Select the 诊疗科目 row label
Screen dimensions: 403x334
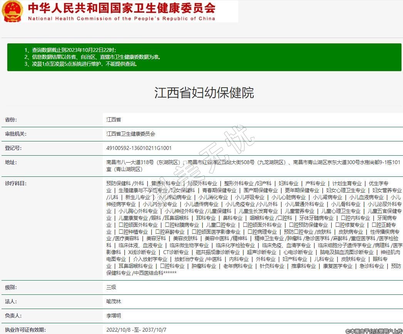tap(15, 183)
